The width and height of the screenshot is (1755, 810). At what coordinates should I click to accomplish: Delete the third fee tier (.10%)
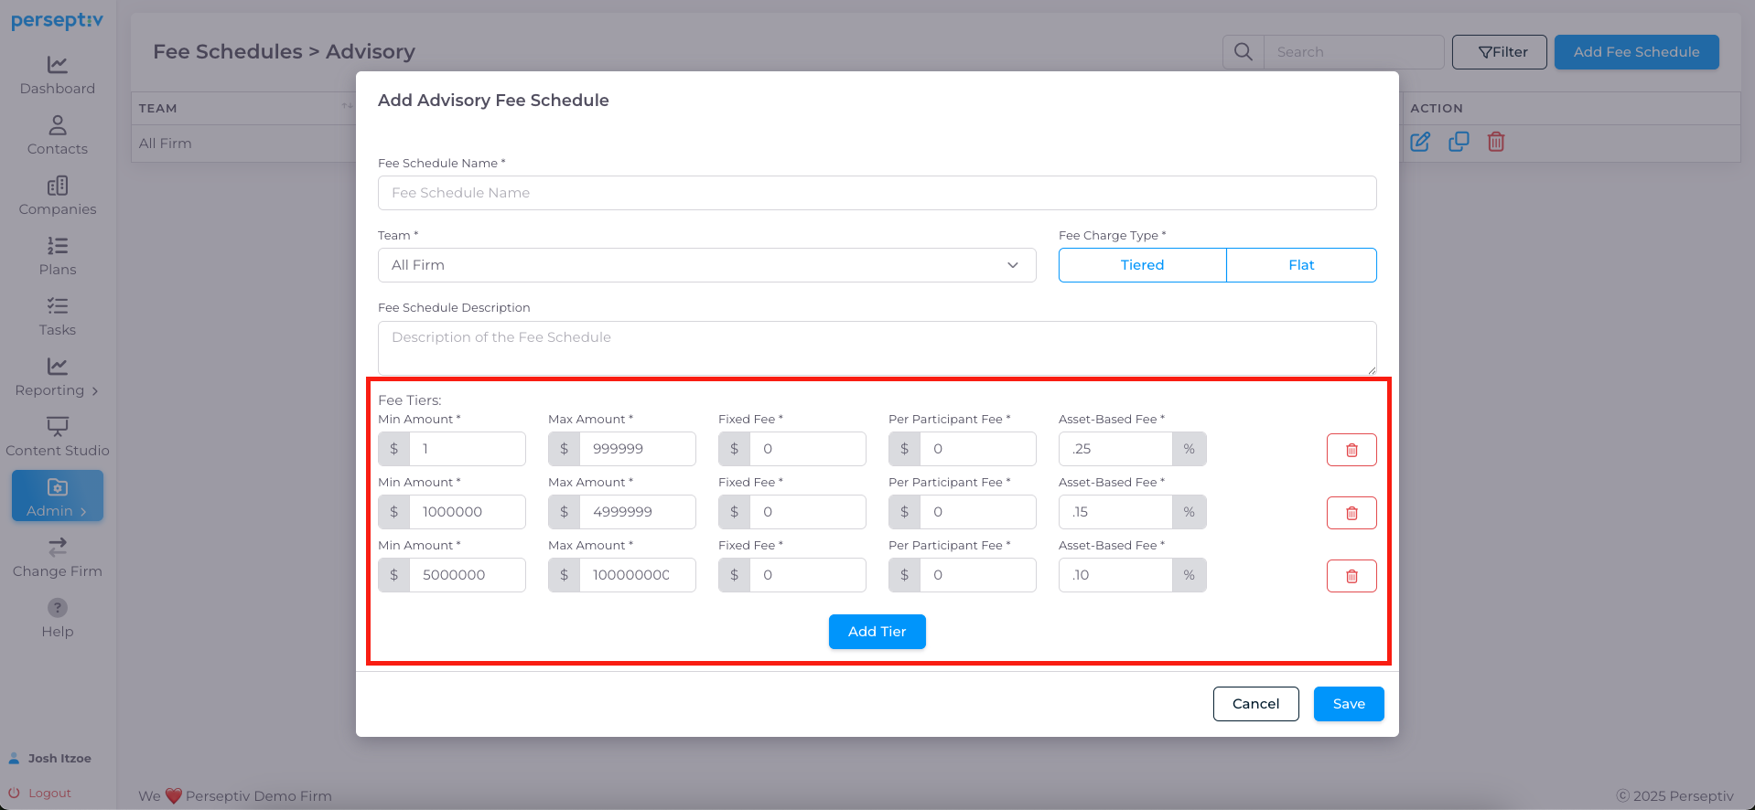click(x=1351, y=576)
